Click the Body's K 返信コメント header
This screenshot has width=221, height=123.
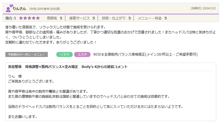(x=68, y=67)
